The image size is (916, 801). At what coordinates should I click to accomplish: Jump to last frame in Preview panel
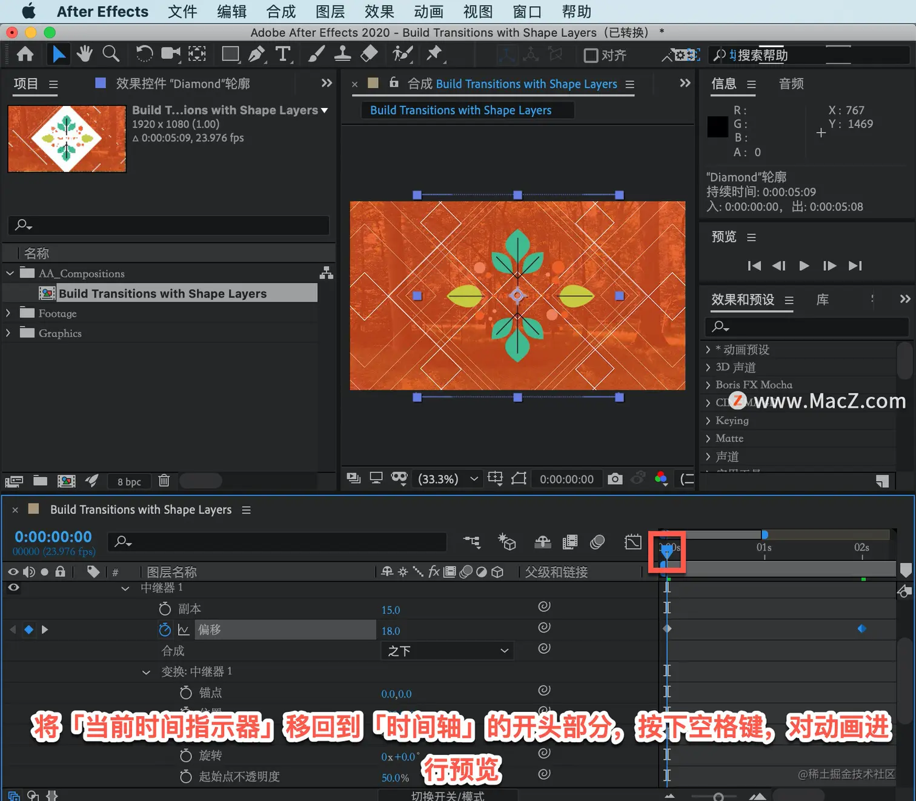tap(855, 265)
